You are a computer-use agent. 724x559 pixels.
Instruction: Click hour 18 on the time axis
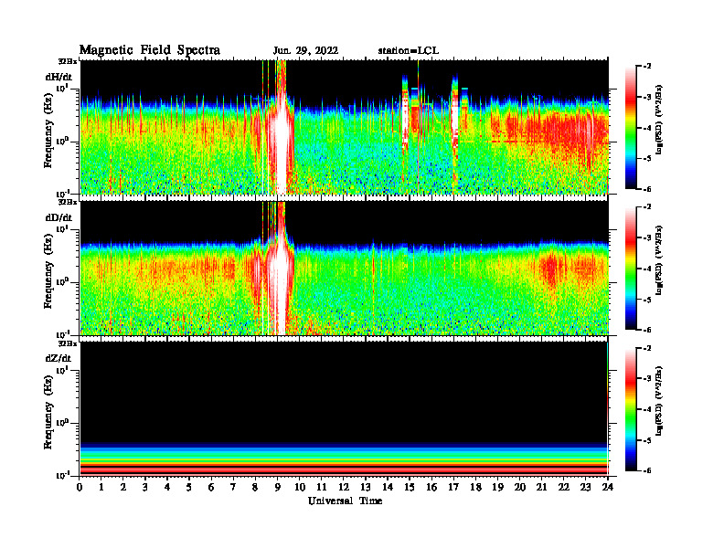[x=475, y=487]
